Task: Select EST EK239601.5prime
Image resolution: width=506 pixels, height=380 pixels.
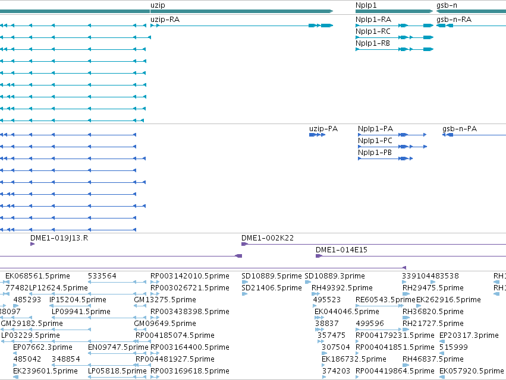Action: [46, 372]
